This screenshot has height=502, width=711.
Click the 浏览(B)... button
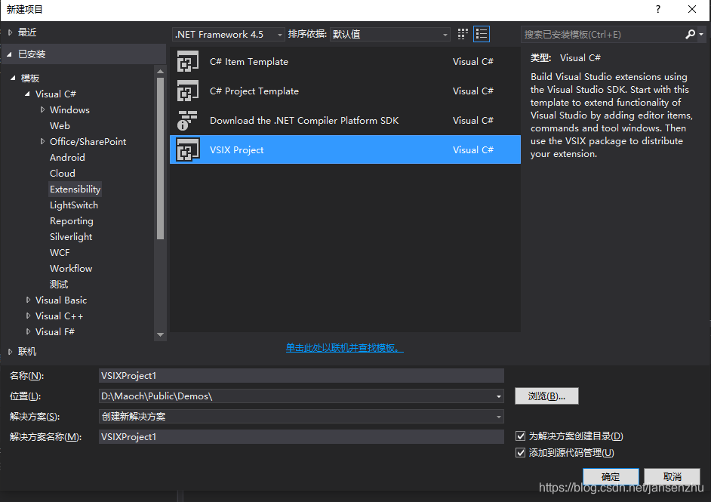(546, 396)
